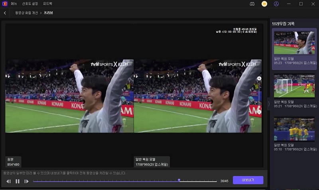Screen dimensions: 319x190
Task: Zoom in with the plus icon
Action: [259, 78]
